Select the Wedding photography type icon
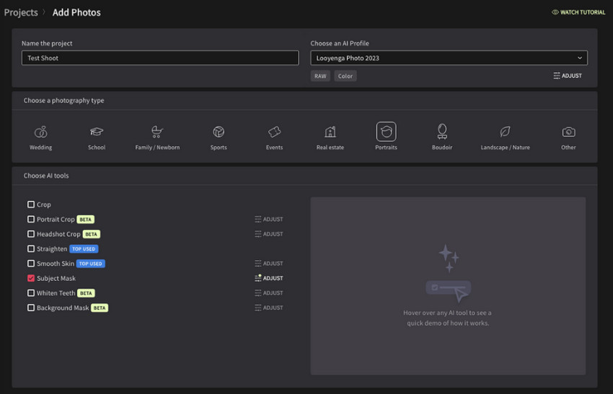The width and height of the screenshot is (613, 394). click(41, 132)
